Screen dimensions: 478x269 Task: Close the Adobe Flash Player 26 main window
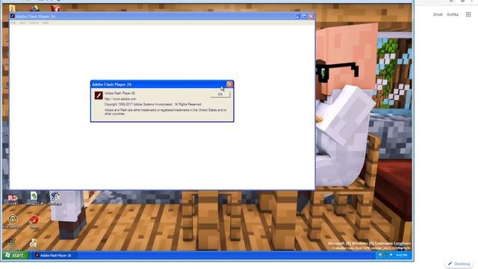311,16
